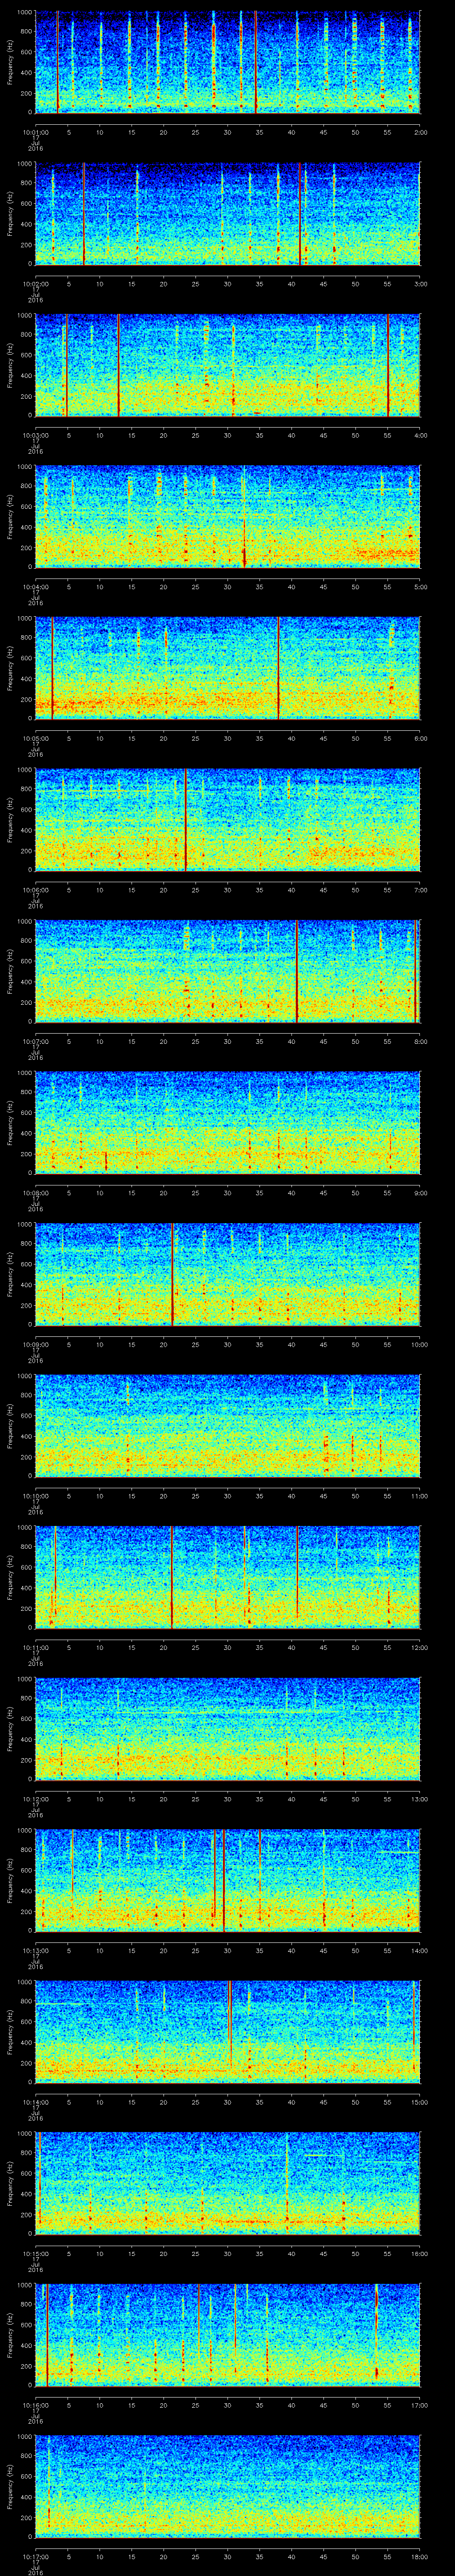
Task: Click the '15:00' end time tick label
Action: tap(420, 2102)
